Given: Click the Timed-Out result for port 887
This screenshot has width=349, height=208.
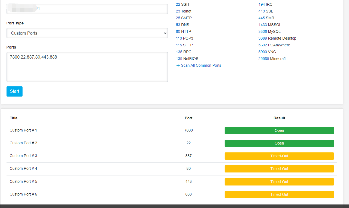Looking at the screenshot, I should [x=279, y=156].
